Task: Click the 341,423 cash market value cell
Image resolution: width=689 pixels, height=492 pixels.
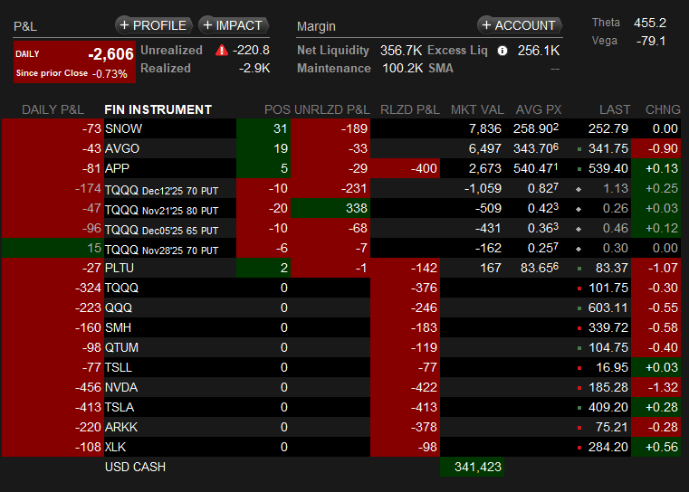Action: click(x=472, y=467)
